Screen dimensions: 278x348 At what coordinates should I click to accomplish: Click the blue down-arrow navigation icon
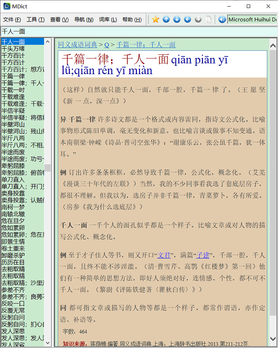[177, 19]
